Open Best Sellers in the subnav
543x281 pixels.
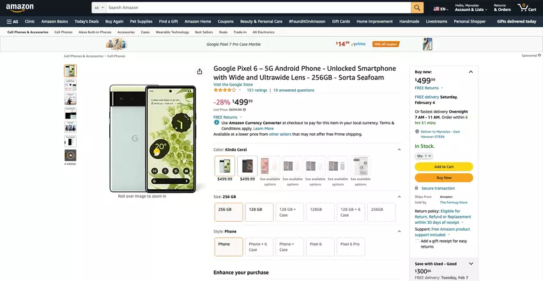click(x=204, y=32)
